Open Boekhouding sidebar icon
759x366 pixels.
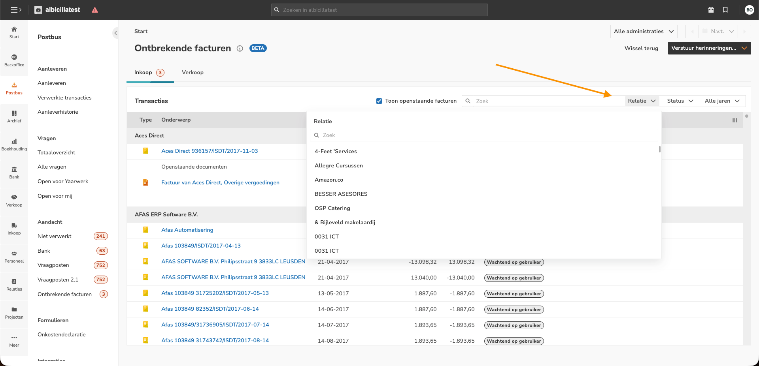(14, 145)
